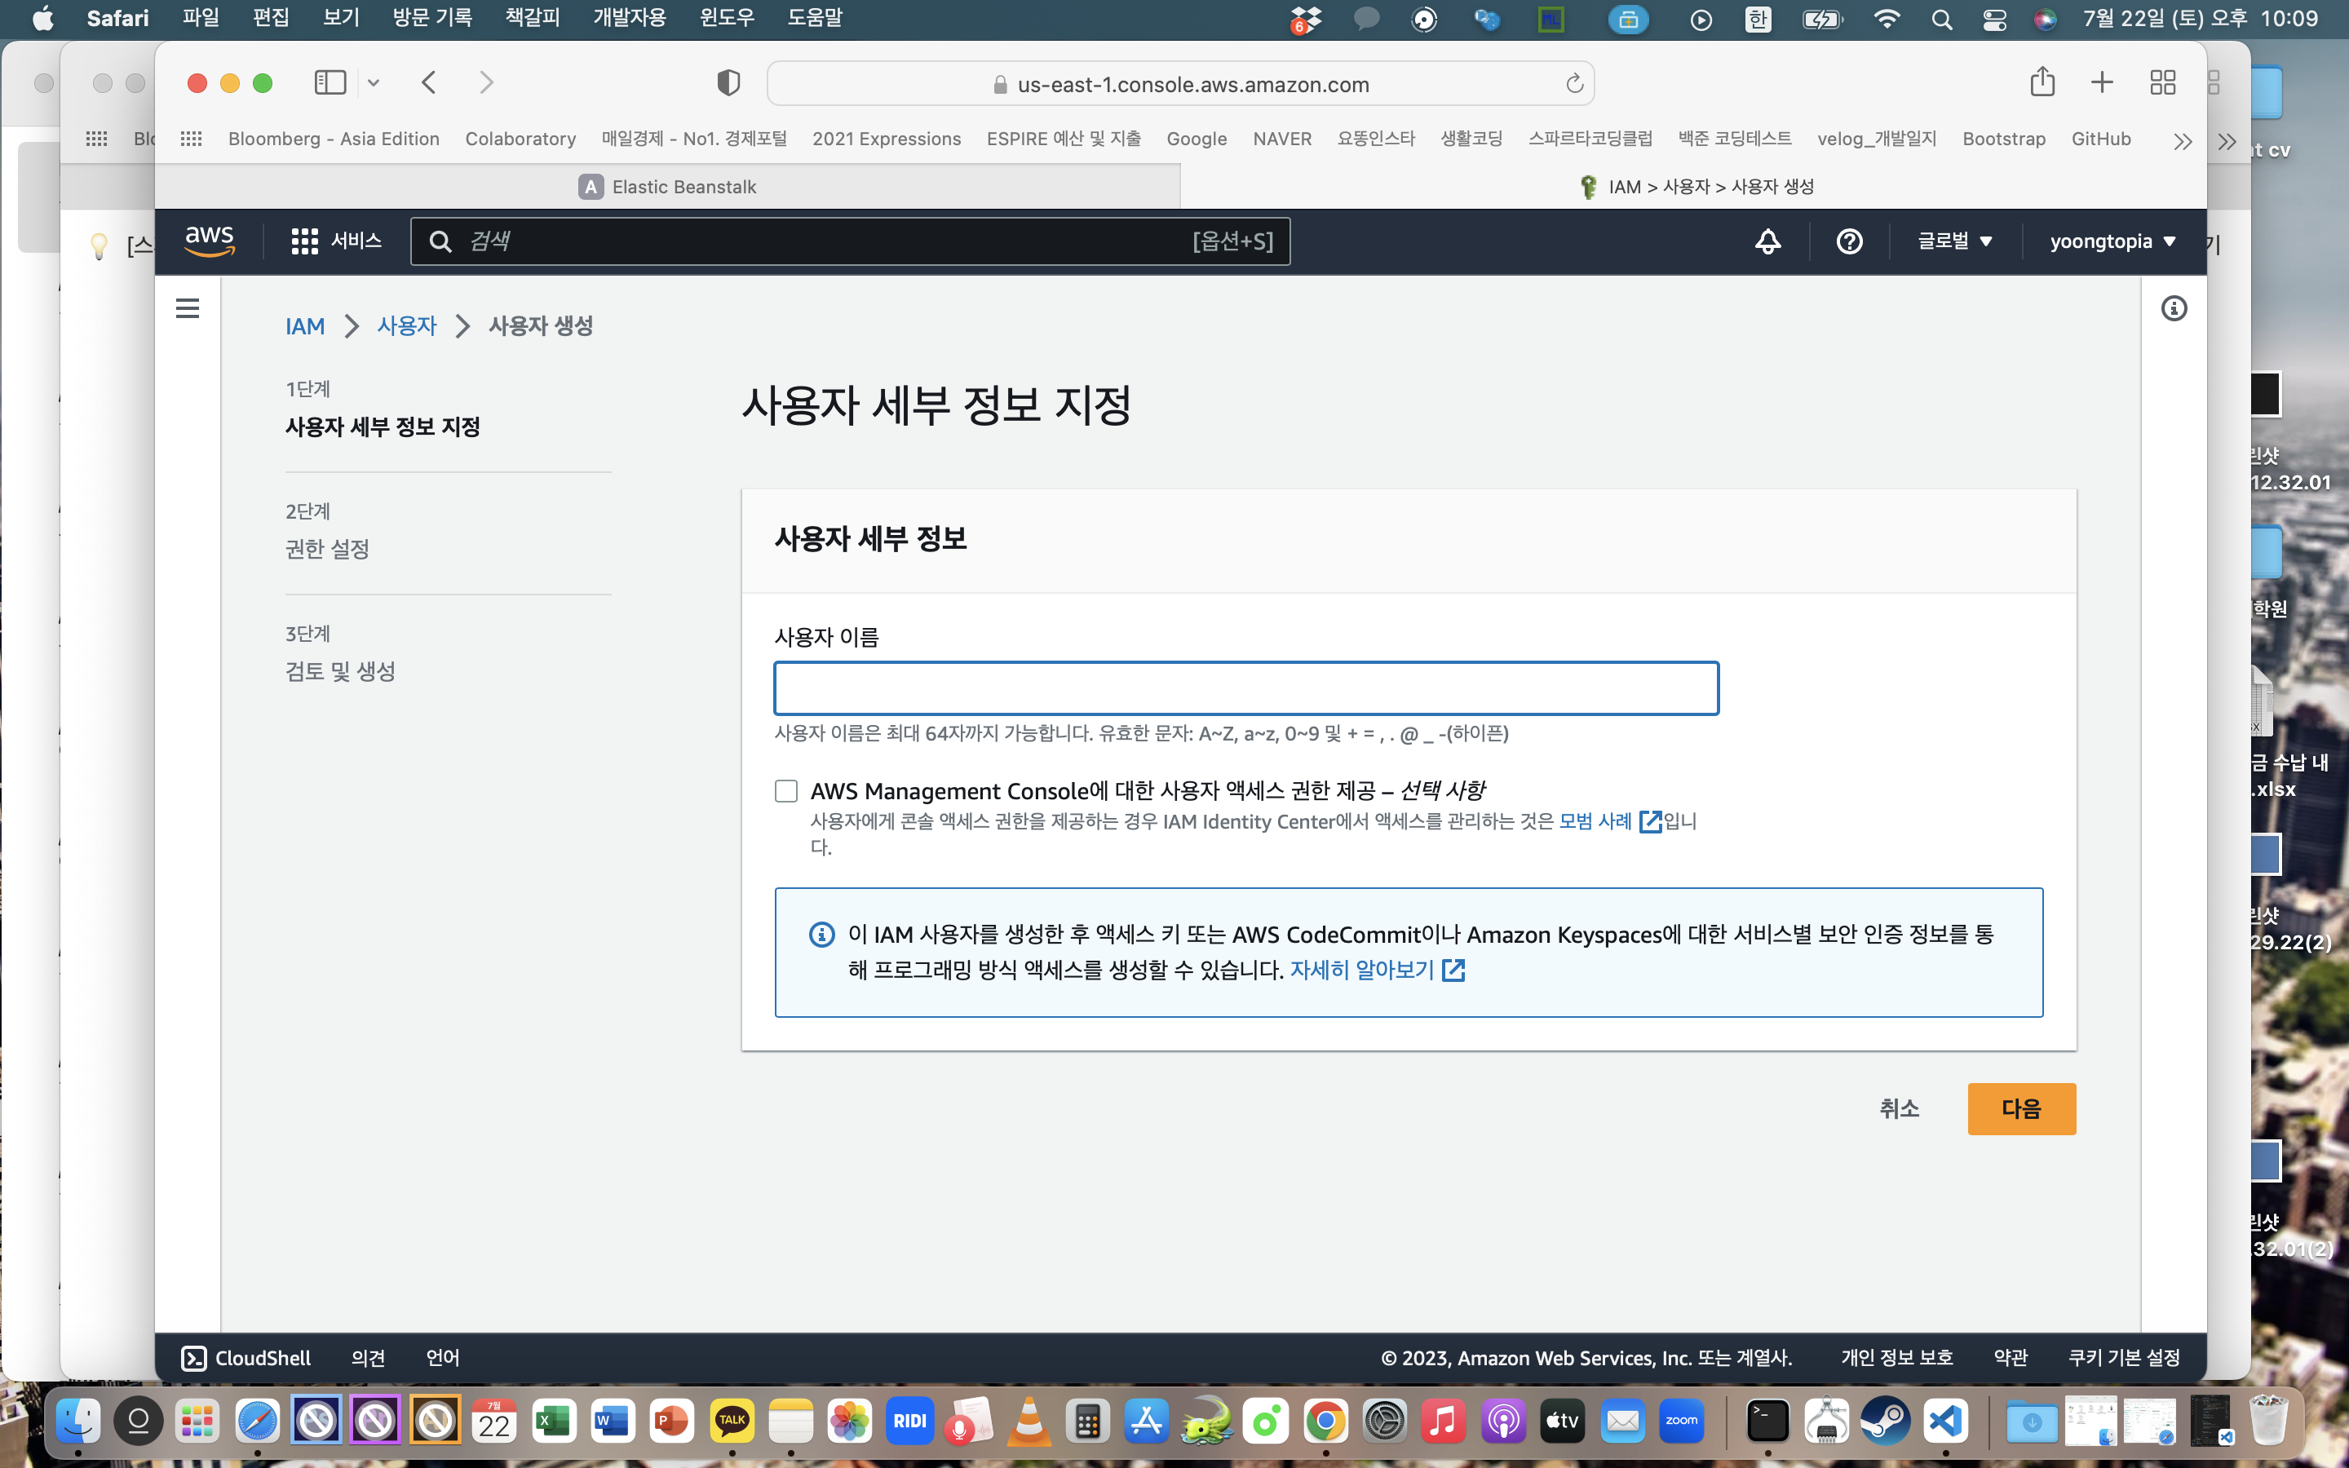Open Finder in the Dock
This screenshot has height=1468, width=2349.
[77, 1422]
